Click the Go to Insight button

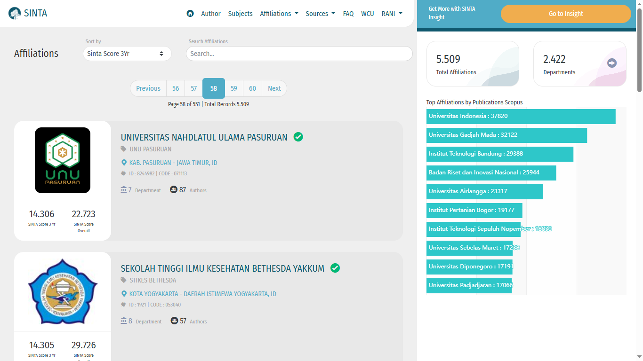point(566,14)
